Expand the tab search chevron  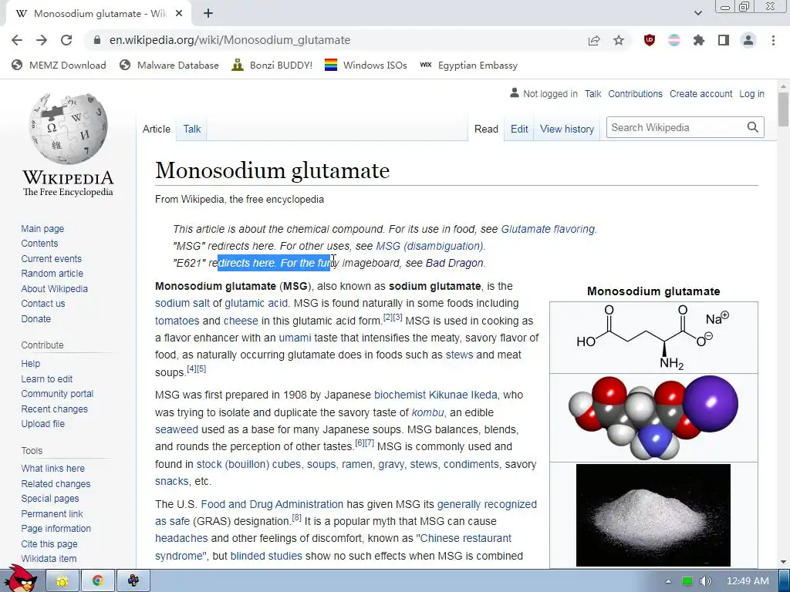pyautogui.click(x=697, y=13)
